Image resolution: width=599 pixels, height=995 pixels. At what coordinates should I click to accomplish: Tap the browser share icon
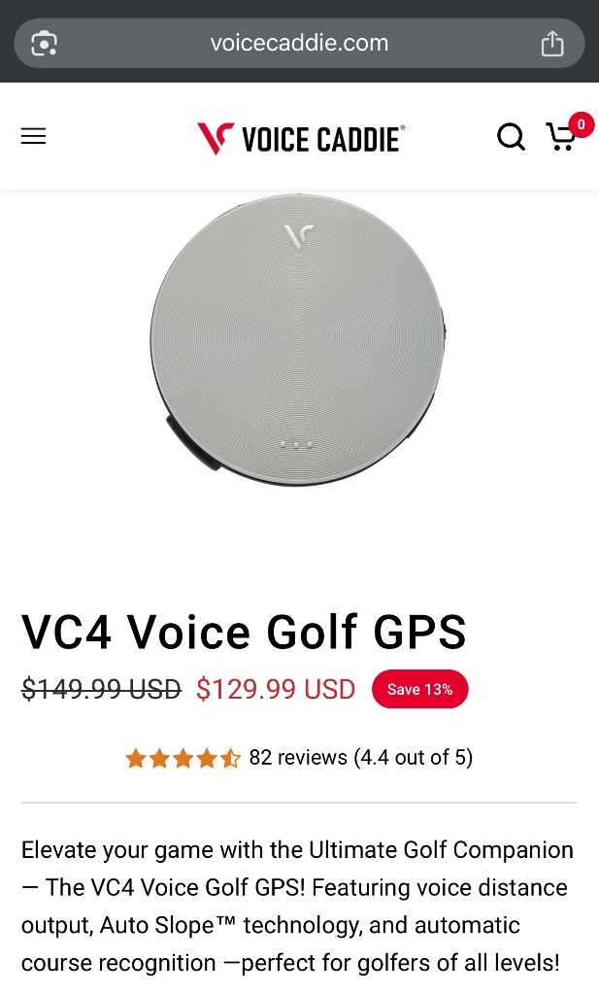(x=552, y=43)
